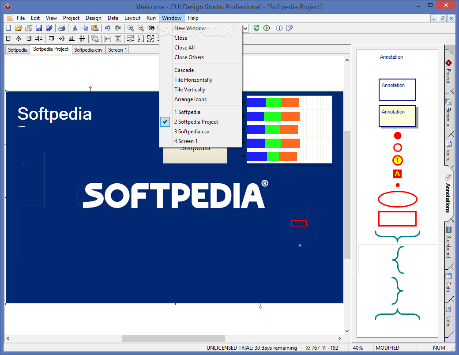Choose Close All in Window menu

coord(200,47)
